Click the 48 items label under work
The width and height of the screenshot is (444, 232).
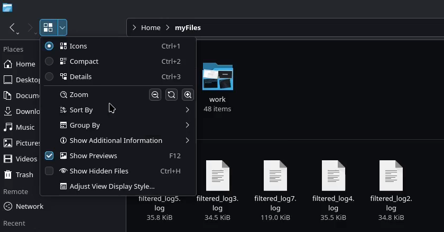[217, 109]
